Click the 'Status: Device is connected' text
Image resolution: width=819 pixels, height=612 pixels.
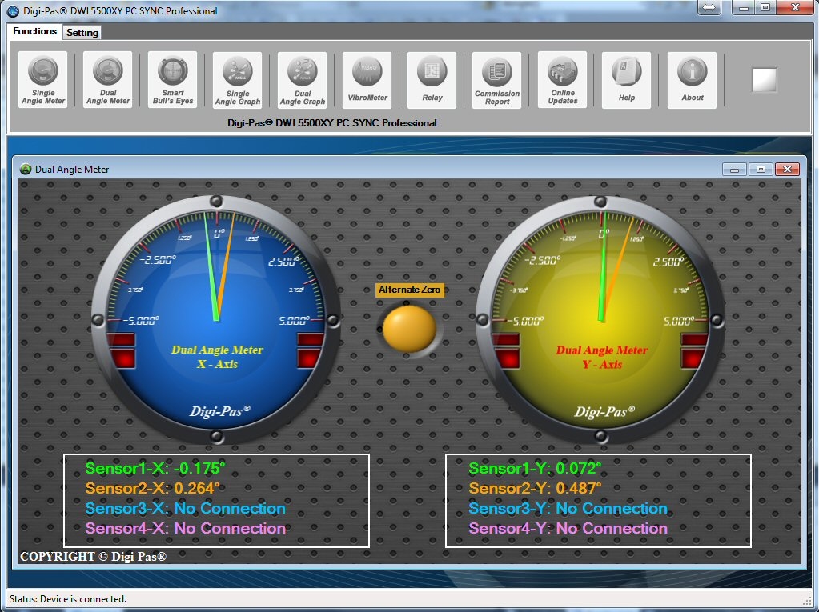coord(68,599)
